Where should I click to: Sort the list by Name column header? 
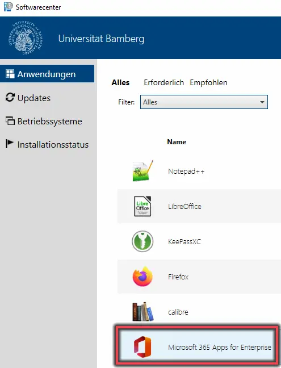coord(177,142)
